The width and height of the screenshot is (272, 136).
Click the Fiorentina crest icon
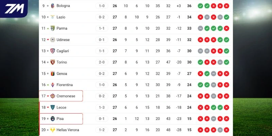click(x=53, y=85)
